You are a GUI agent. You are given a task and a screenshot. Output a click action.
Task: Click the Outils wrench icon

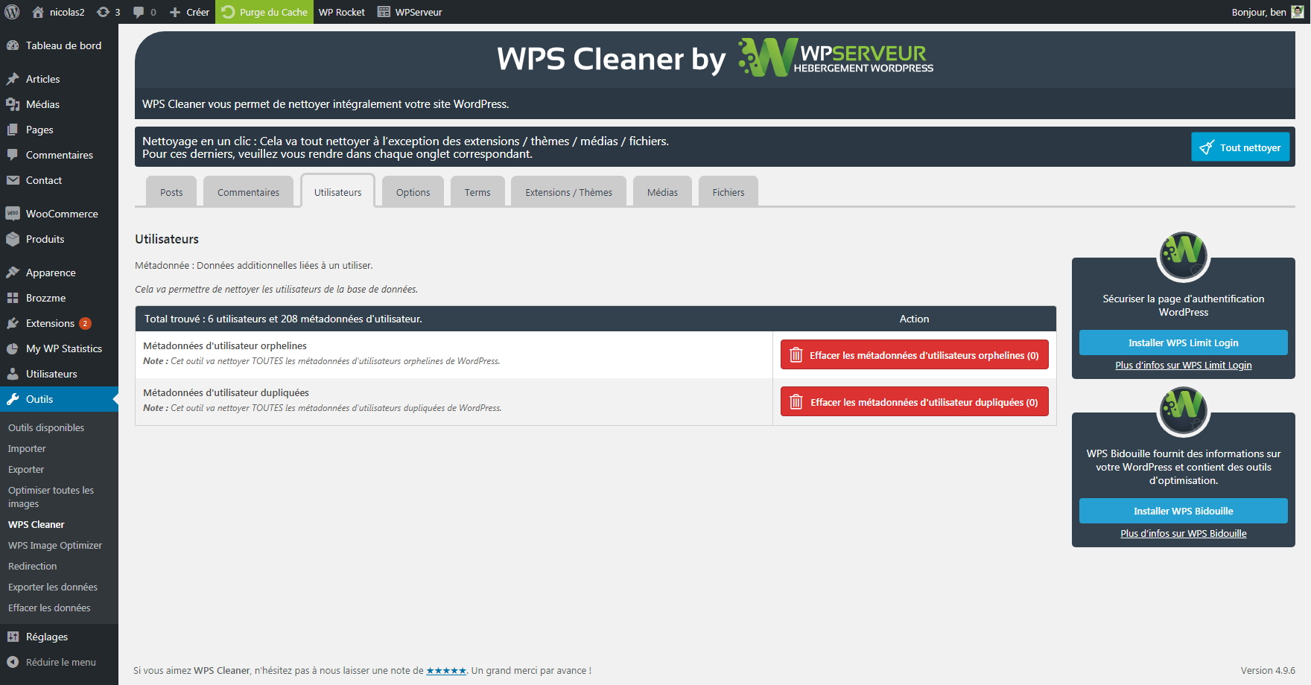(13, 399)
